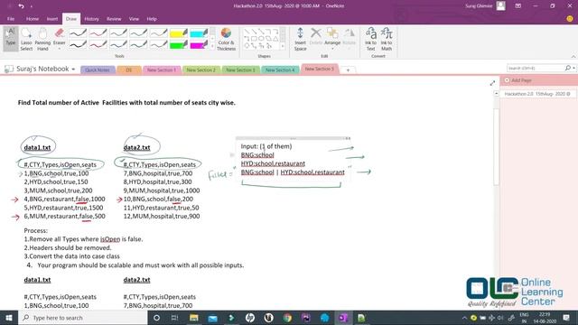Click the HYD:school,restaurant input line
This screenshot has width=578, height=325.
(273, 163)
